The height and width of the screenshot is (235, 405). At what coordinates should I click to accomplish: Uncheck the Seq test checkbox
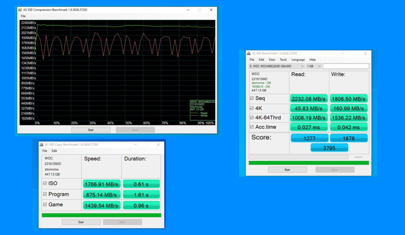click(x=252, y=98)
